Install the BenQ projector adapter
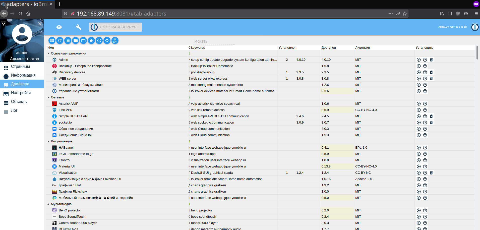Image resolution: width=480 pixels, height=230 pixels. pos(418,210)
